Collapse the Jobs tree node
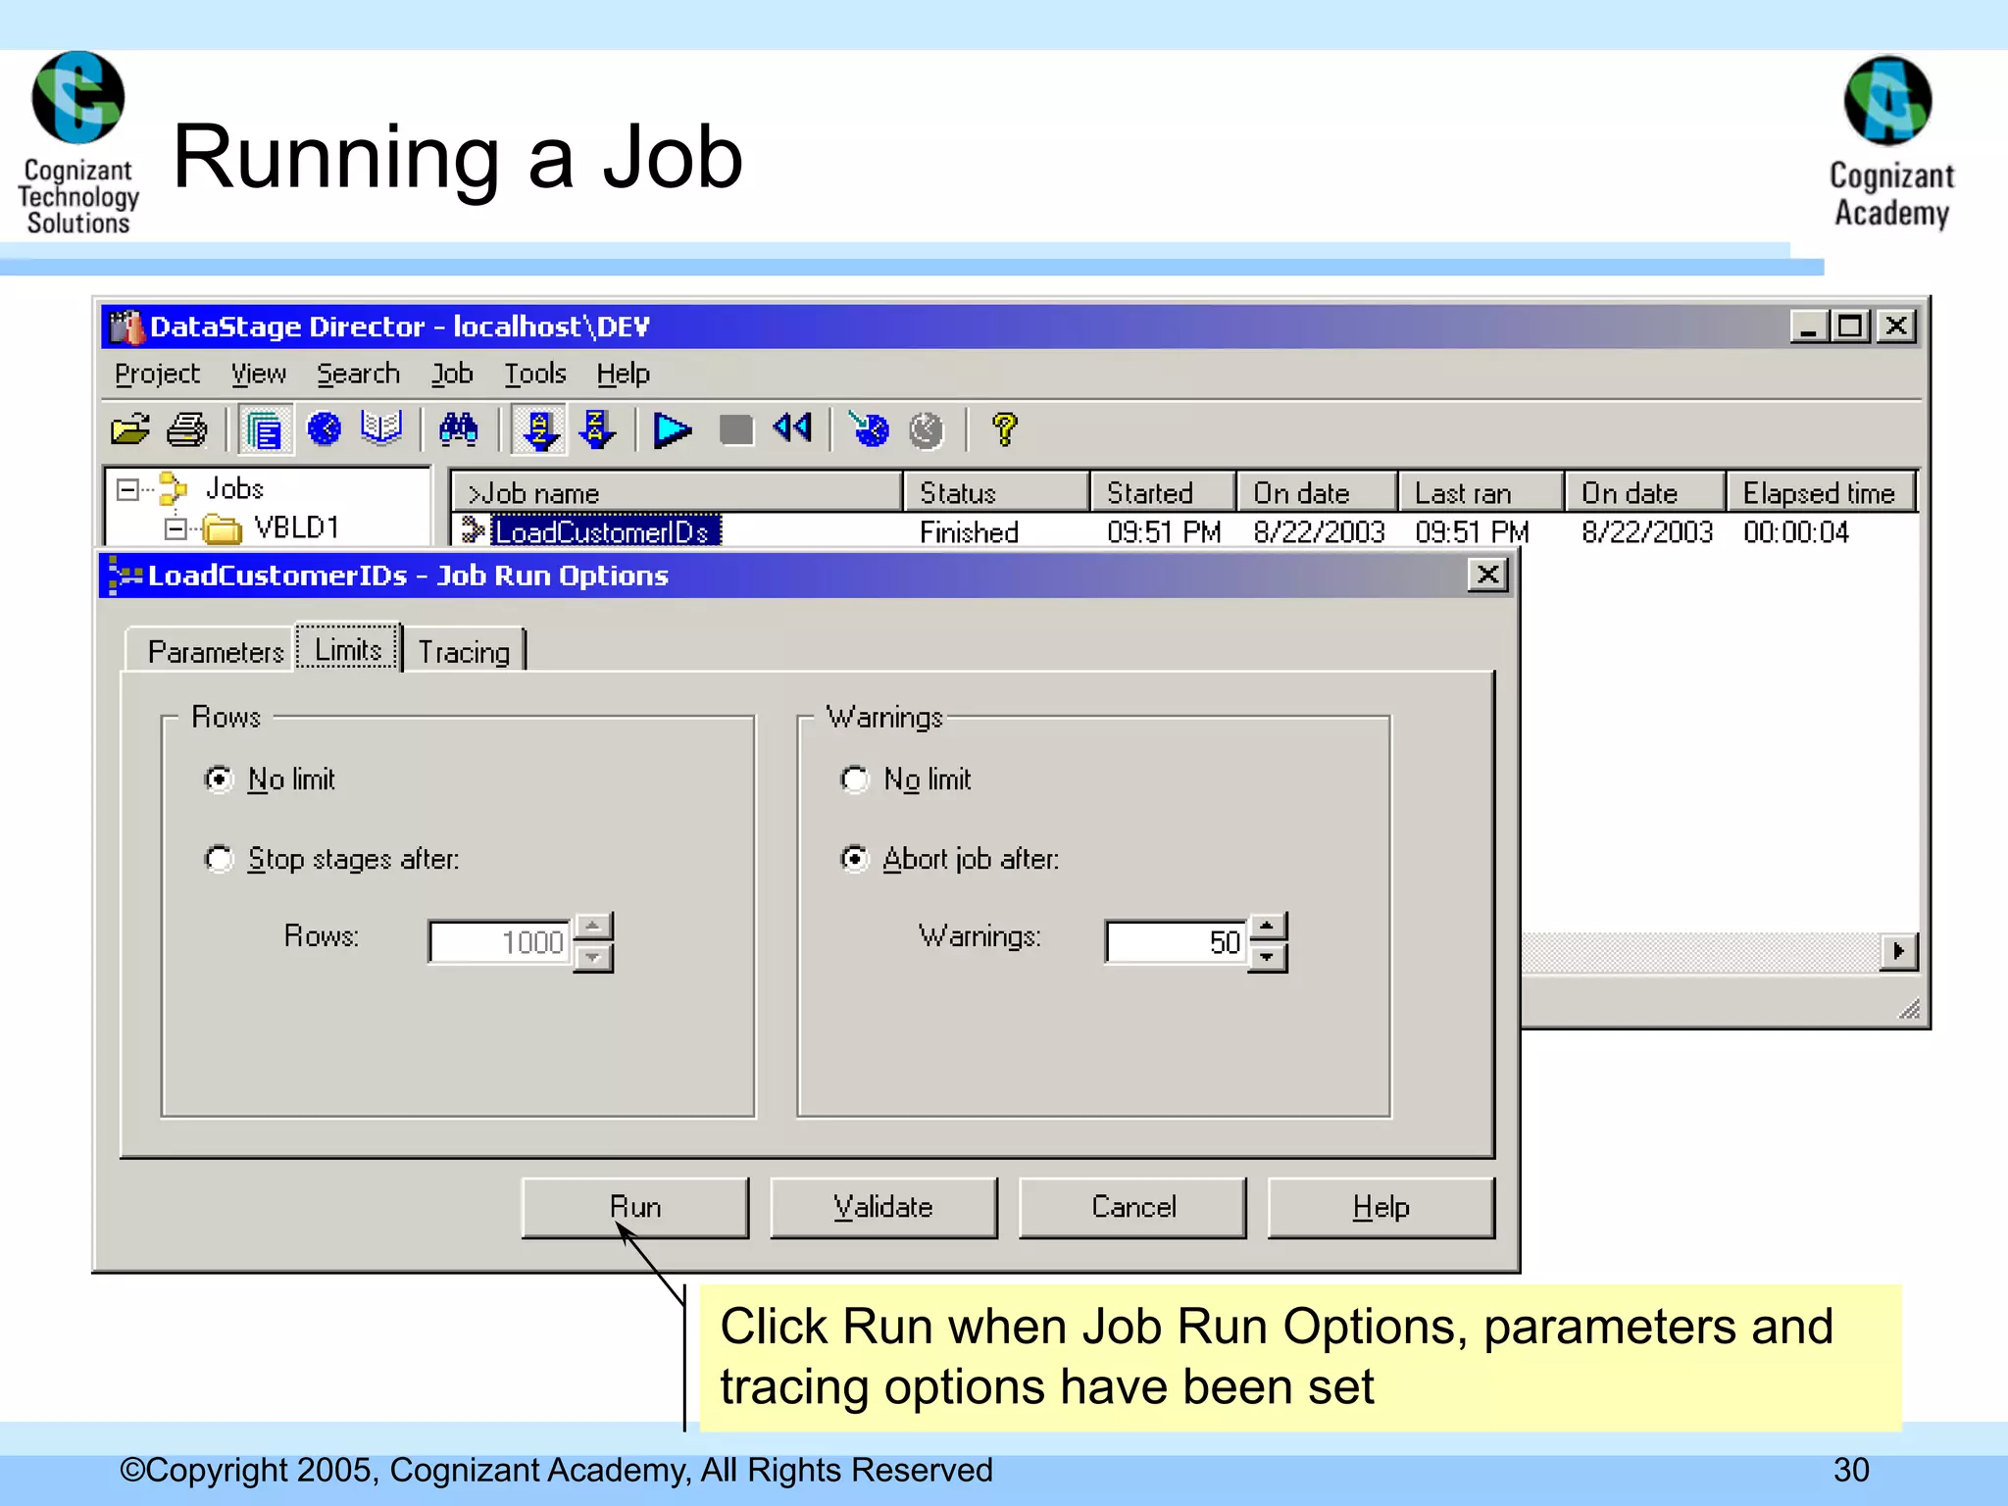 pos(127,489)
